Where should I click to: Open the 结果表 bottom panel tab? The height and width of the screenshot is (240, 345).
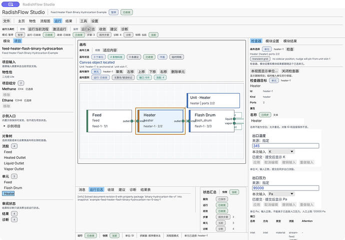[145, 189]
